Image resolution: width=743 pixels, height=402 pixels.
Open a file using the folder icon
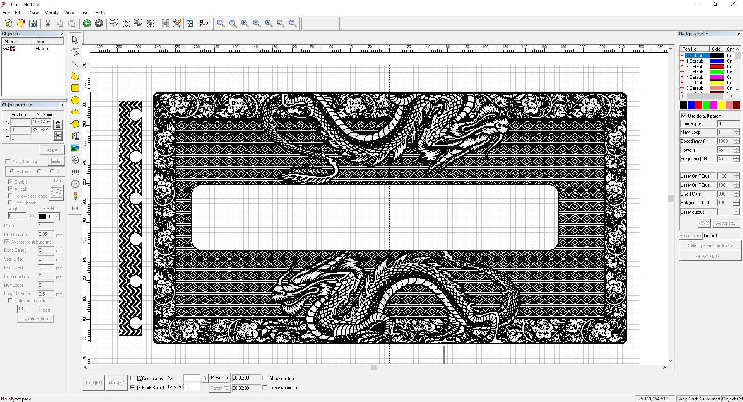click(x=21, y=24)
